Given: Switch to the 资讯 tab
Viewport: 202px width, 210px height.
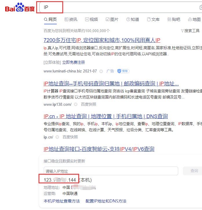Looking at the screenshot, I should [x=71, y=19].
